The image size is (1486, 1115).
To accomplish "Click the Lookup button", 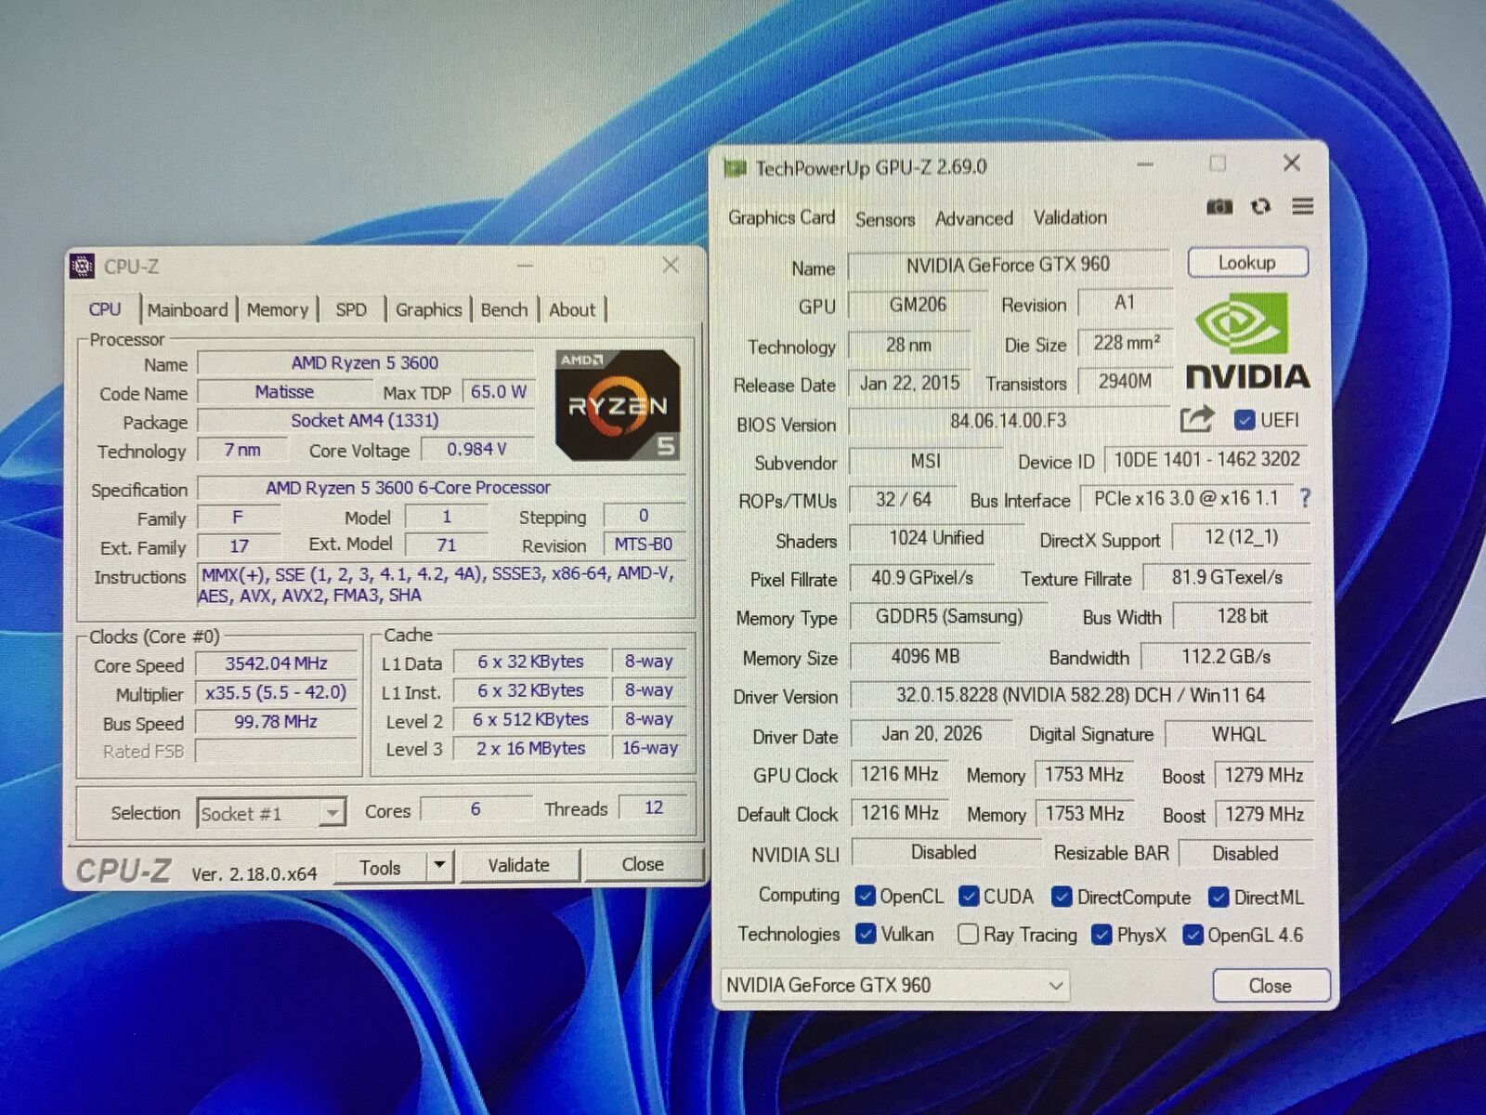I will [1246, 263].
